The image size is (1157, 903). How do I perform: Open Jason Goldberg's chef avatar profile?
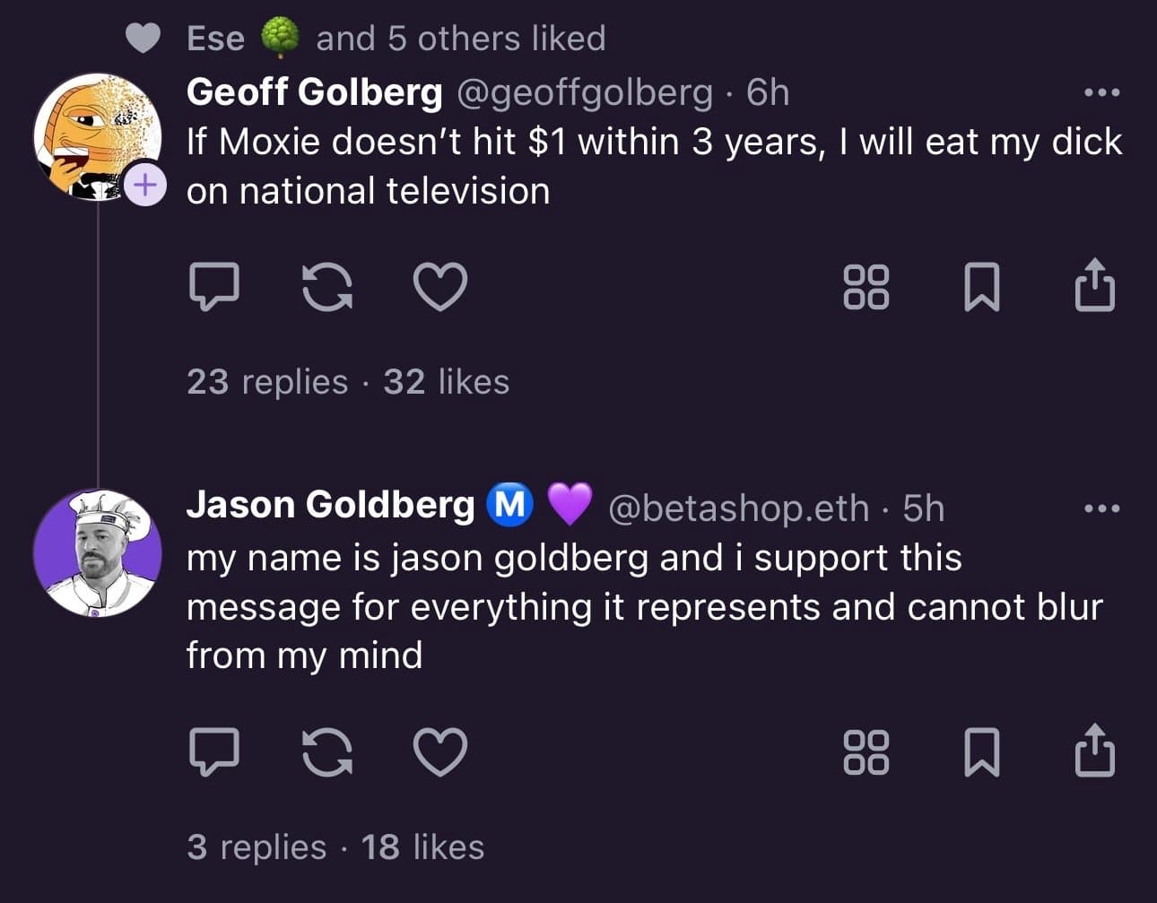coord(98,552)
